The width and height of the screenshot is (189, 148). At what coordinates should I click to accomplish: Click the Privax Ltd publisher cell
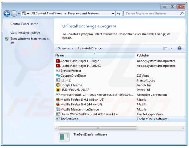coord(143,90)
